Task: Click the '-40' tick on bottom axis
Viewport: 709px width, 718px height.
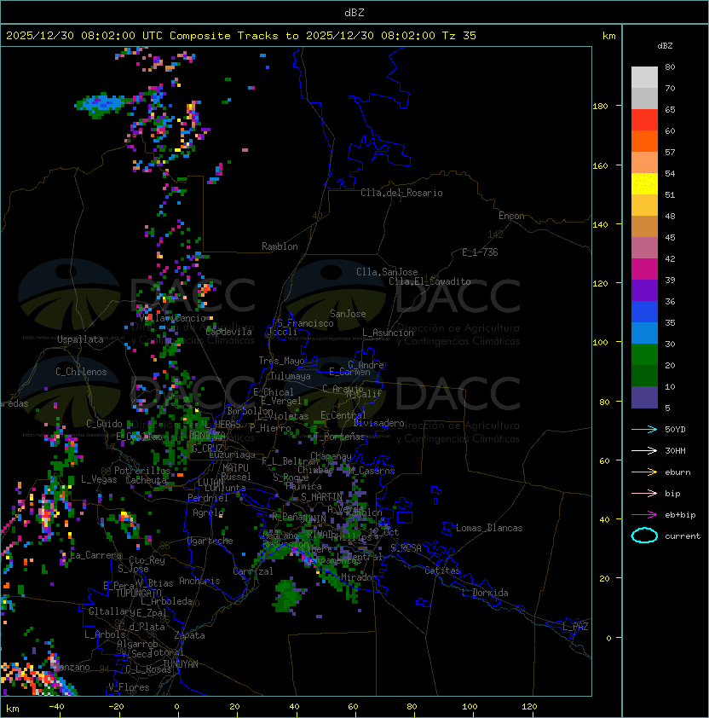Action: click(56, 707)
